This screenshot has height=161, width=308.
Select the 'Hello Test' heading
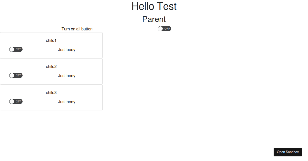coord(154,6)
